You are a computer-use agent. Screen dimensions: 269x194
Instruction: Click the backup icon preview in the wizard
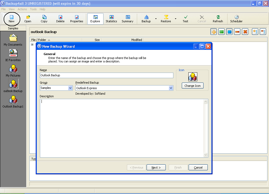click(x=193, y=77)
